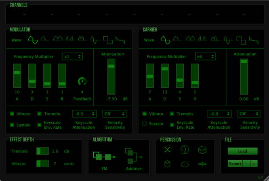Expand the Modulator Keyscale Attenuation dropdown

click(x=84, y=114)
